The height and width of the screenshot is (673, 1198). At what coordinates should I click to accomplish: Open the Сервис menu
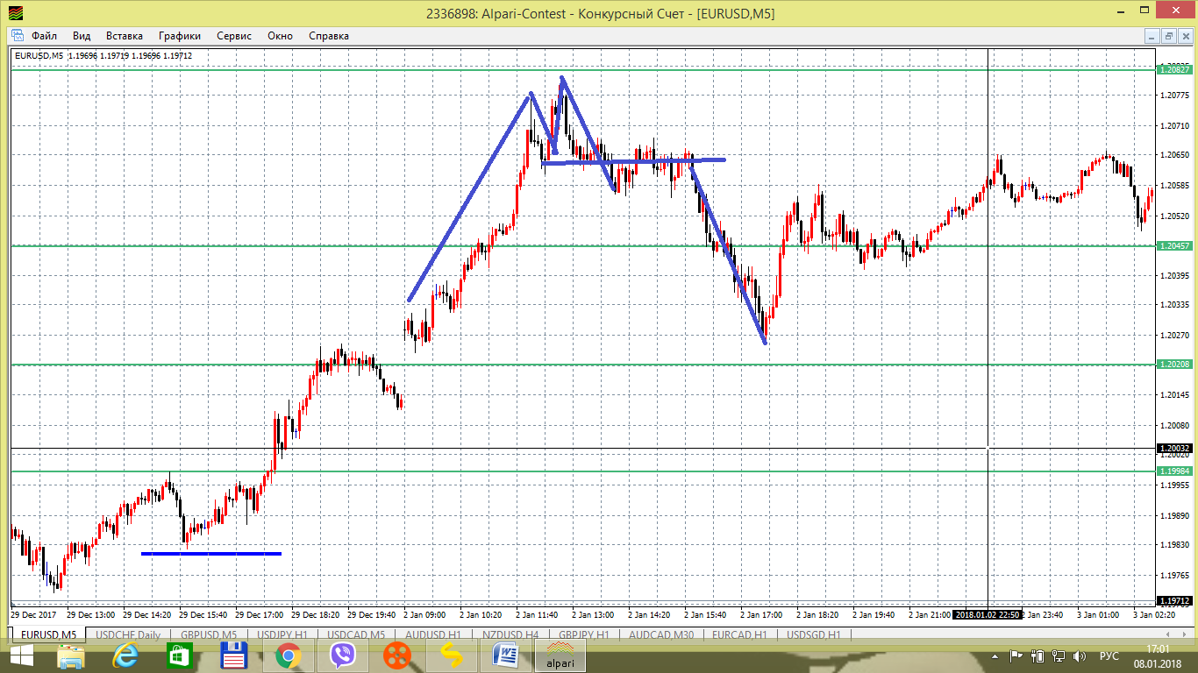234,36
